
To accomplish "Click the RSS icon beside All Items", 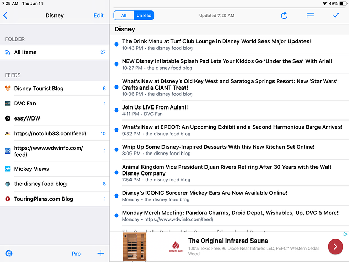I will pos(8,52).
